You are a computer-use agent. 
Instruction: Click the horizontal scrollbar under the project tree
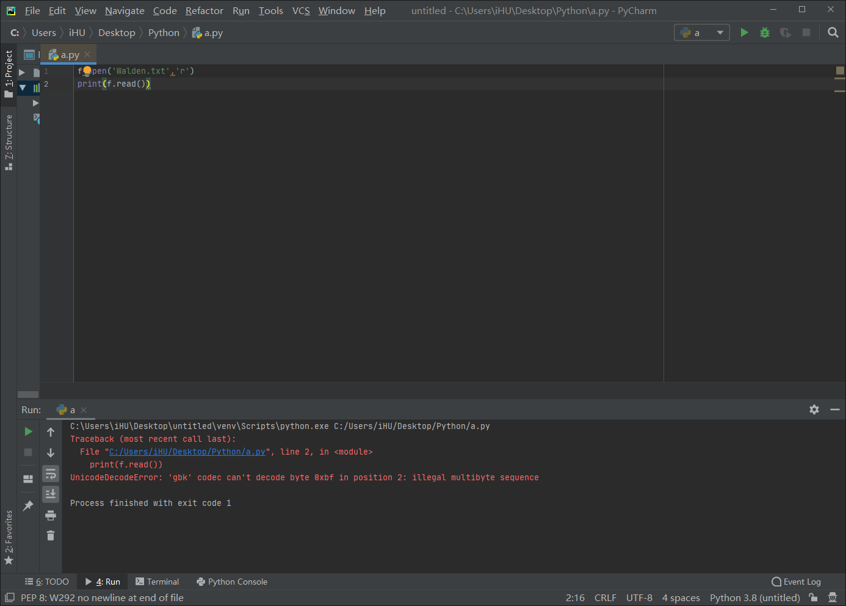tap(28, 394)
